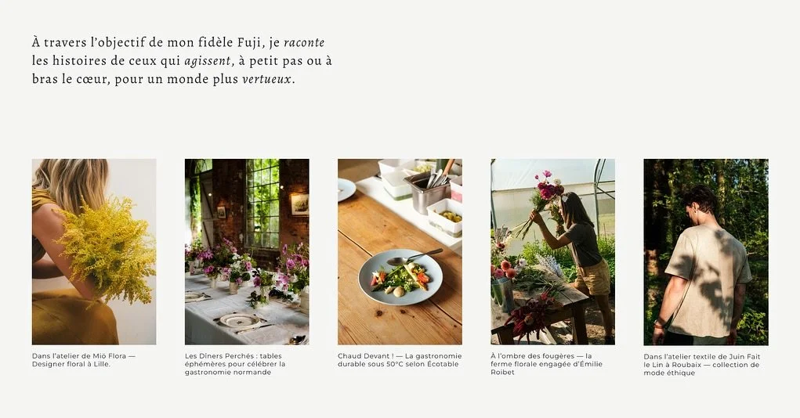Click the italic word 'raconte' in the intro
This screenshot has height=418, width=800.
304,42
